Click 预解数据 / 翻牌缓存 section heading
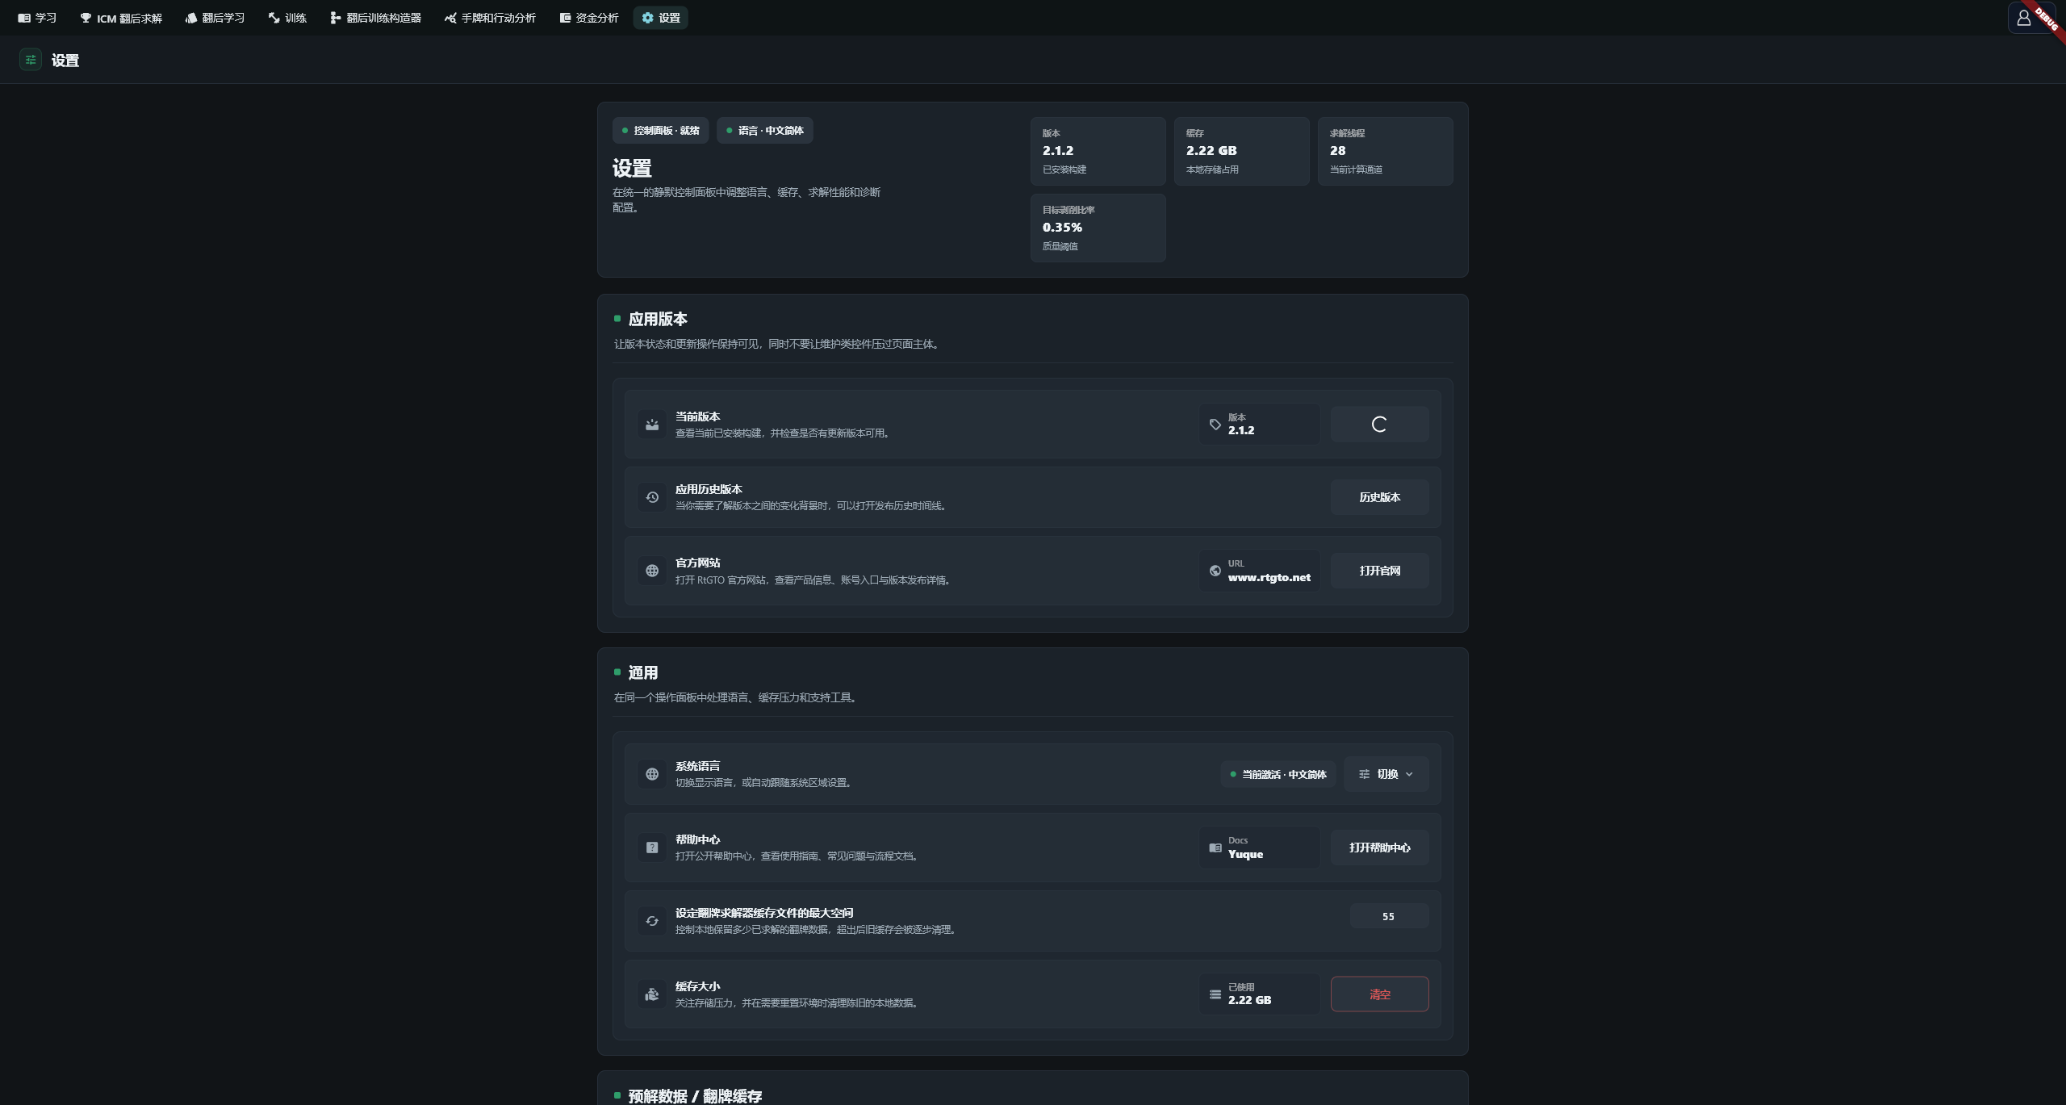 point(695,1095)
